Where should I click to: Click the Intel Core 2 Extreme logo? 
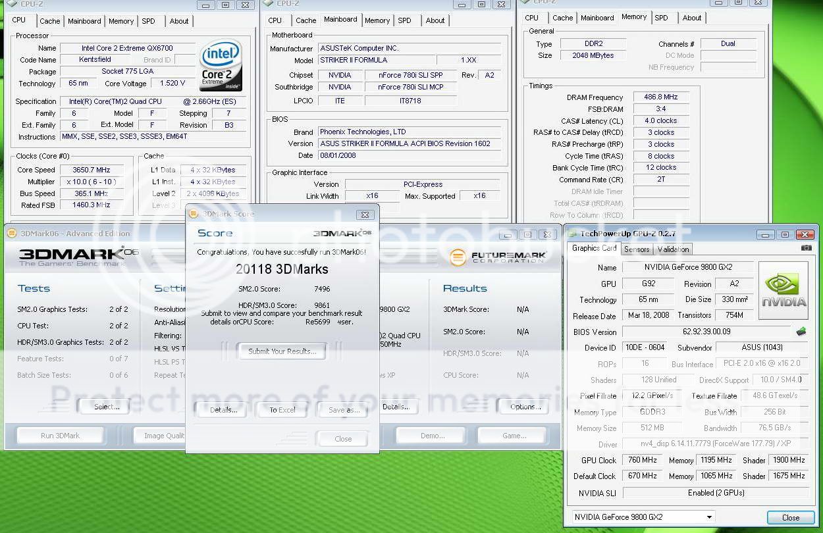coord(221,65)
